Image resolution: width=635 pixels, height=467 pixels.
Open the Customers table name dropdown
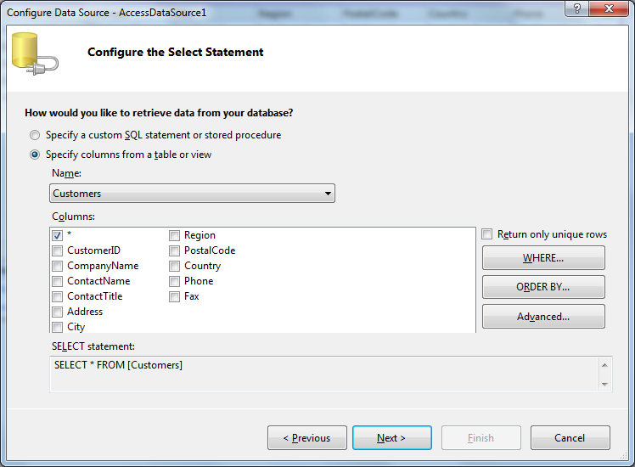[x=192, y=194]
